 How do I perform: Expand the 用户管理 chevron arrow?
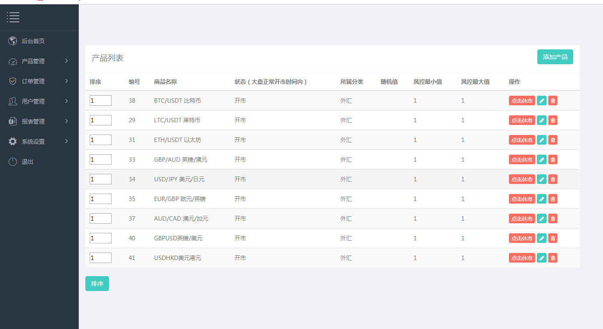point(67,101)
